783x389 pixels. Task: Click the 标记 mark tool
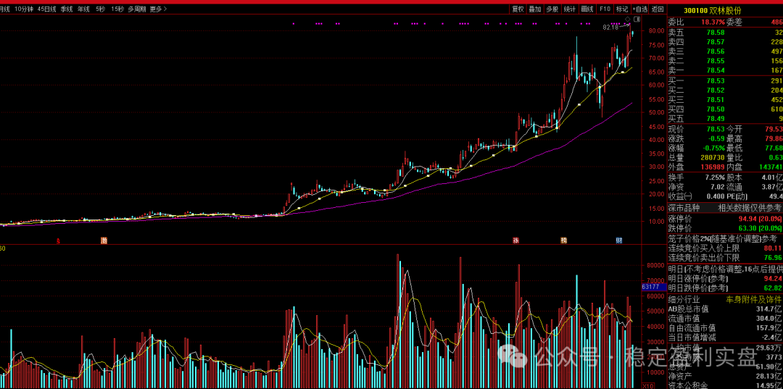click(622, 9)
